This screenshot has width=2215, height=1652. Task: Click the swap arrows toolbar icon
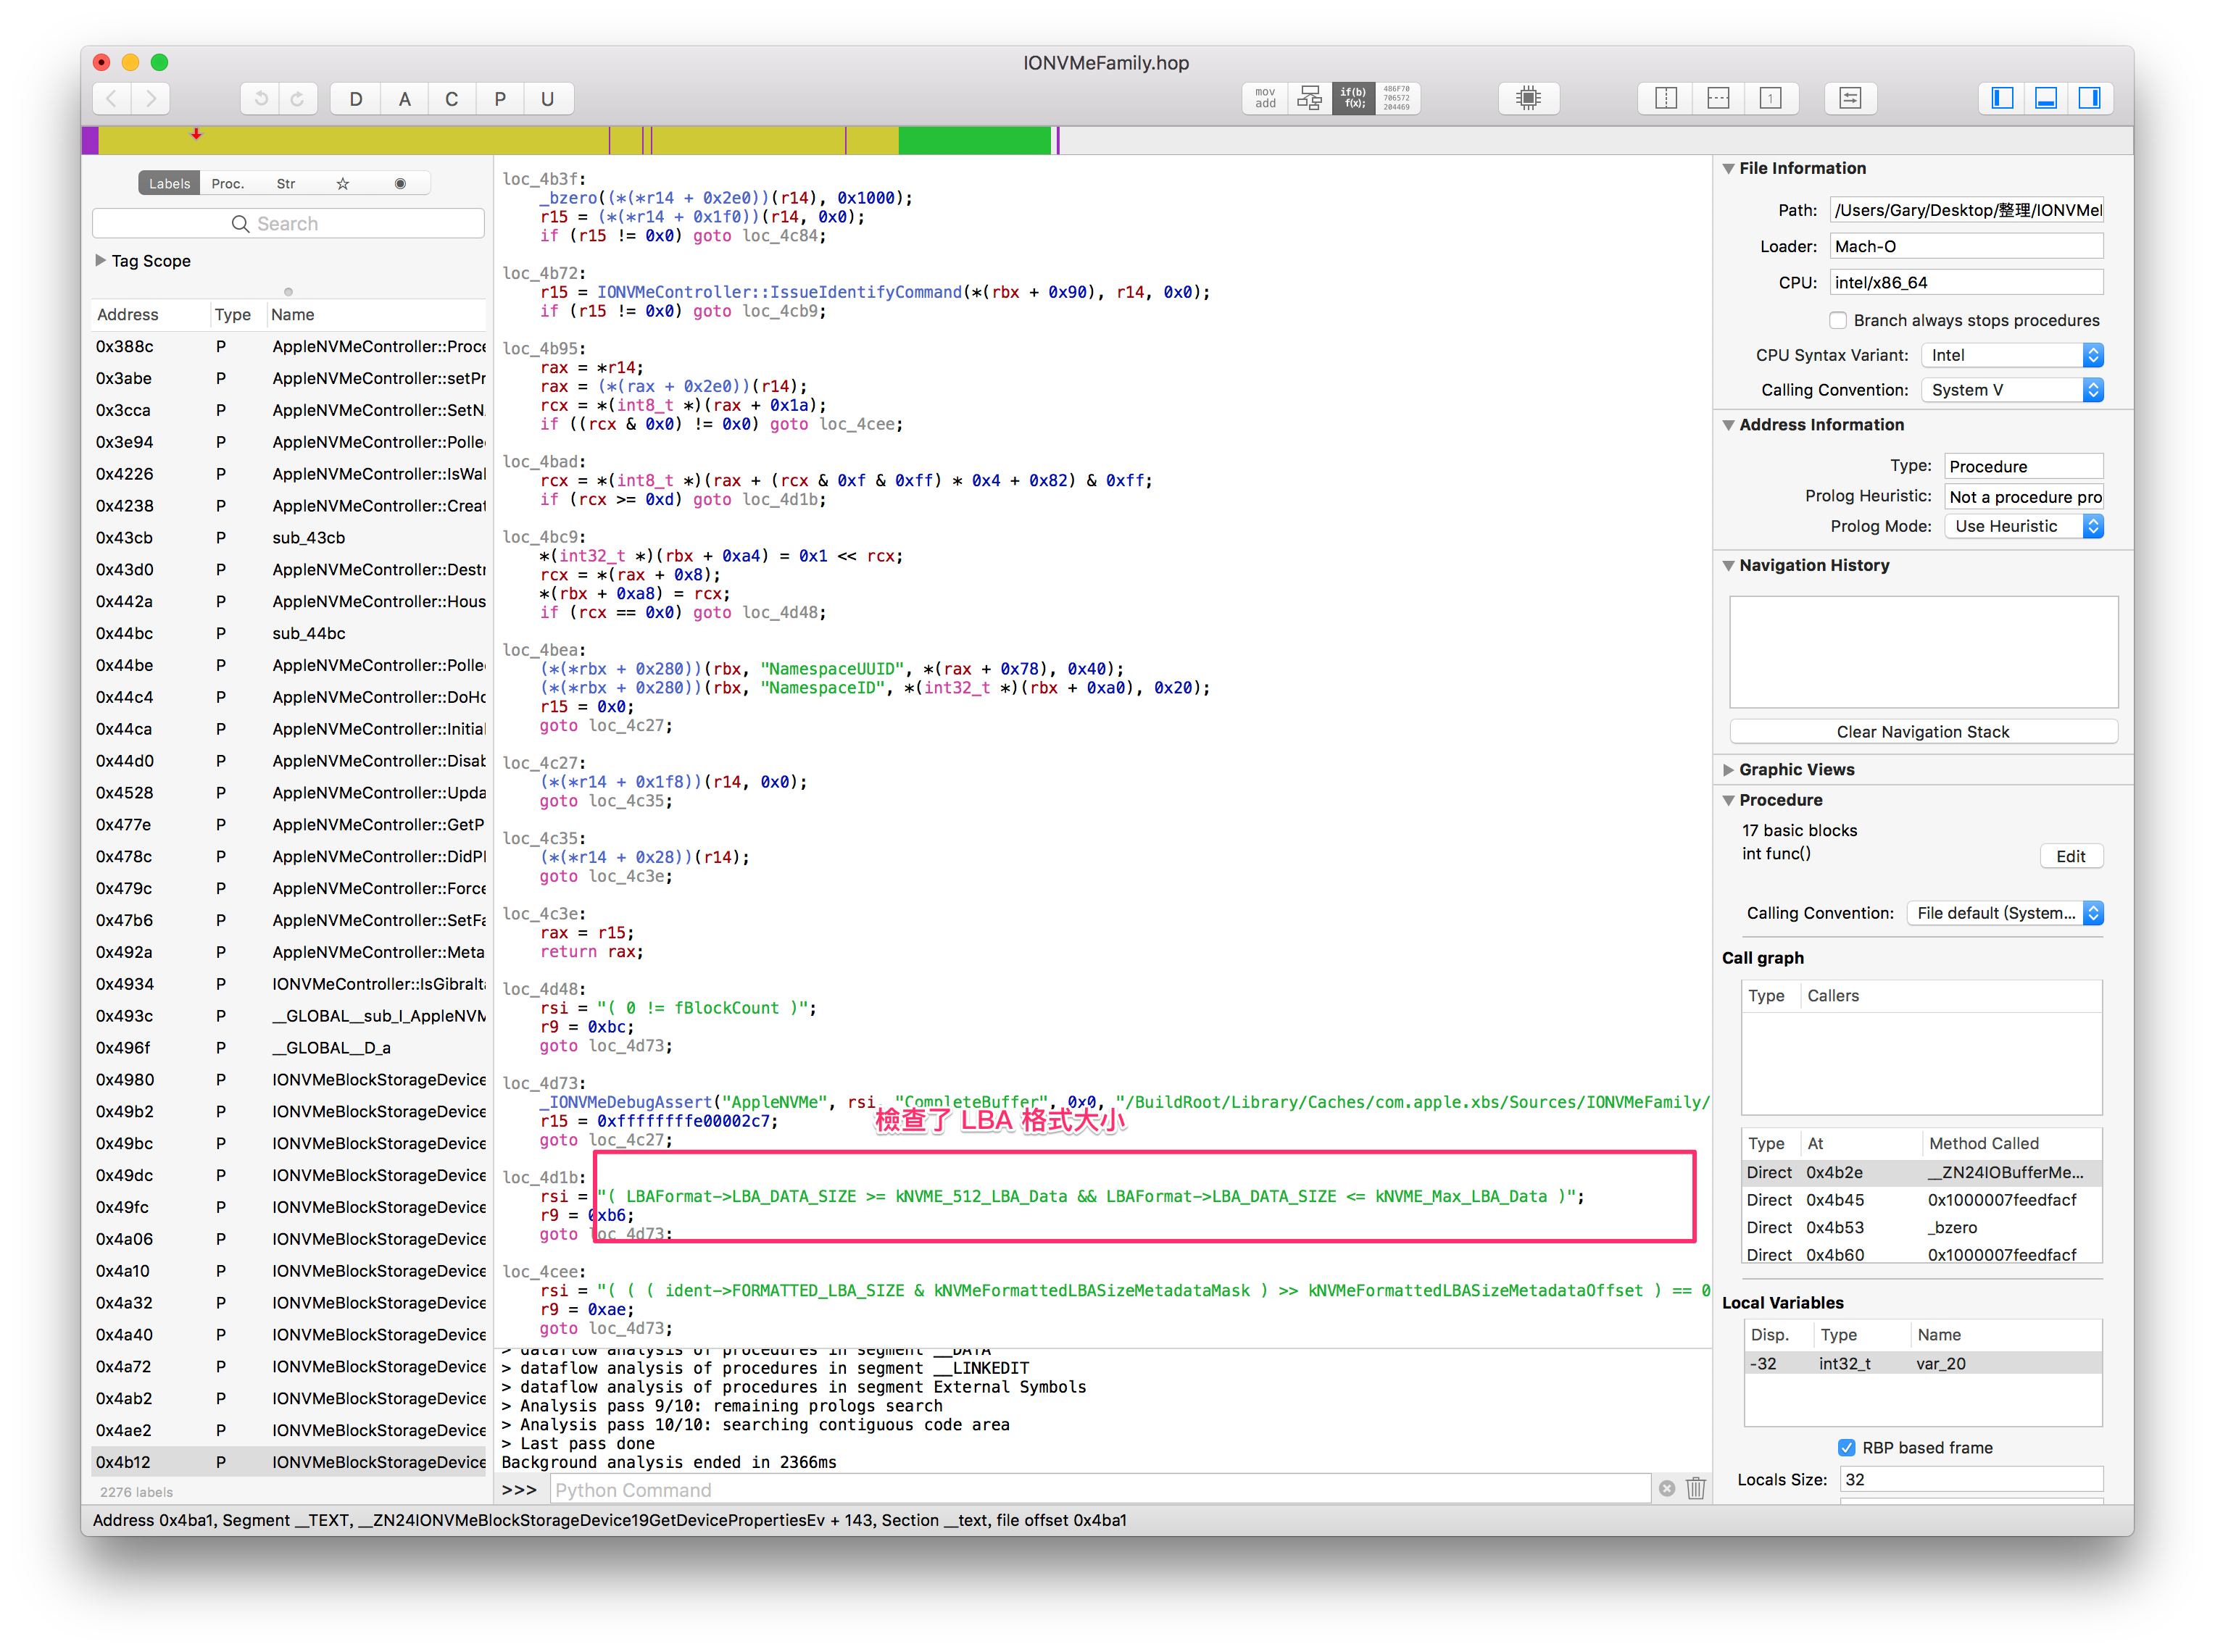pyautogui.click(x=1850, y=98)
